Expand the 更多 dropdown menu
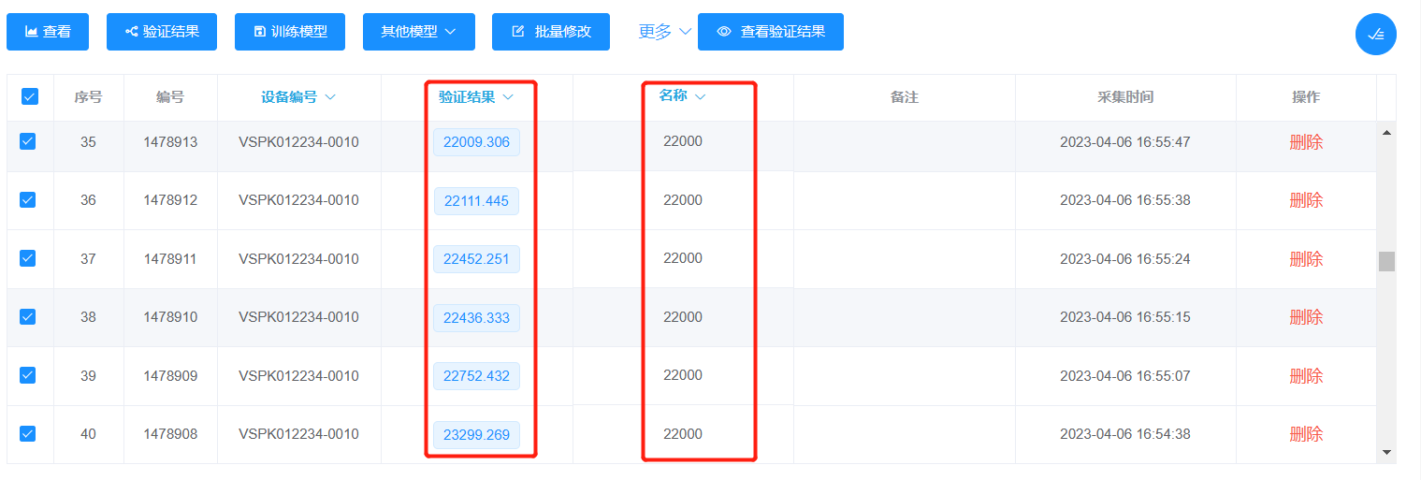Viewport: 1421px width, 480px height. click(664, 32)
